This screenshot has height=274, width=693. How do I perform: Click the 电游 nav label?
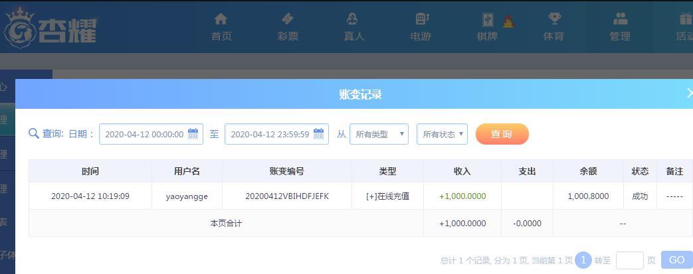coord(421,36)
